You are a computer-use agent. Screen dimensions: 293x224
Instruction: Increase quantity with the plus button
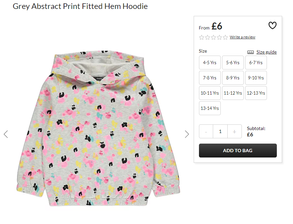pyautogui.click(x=235, y=132)
